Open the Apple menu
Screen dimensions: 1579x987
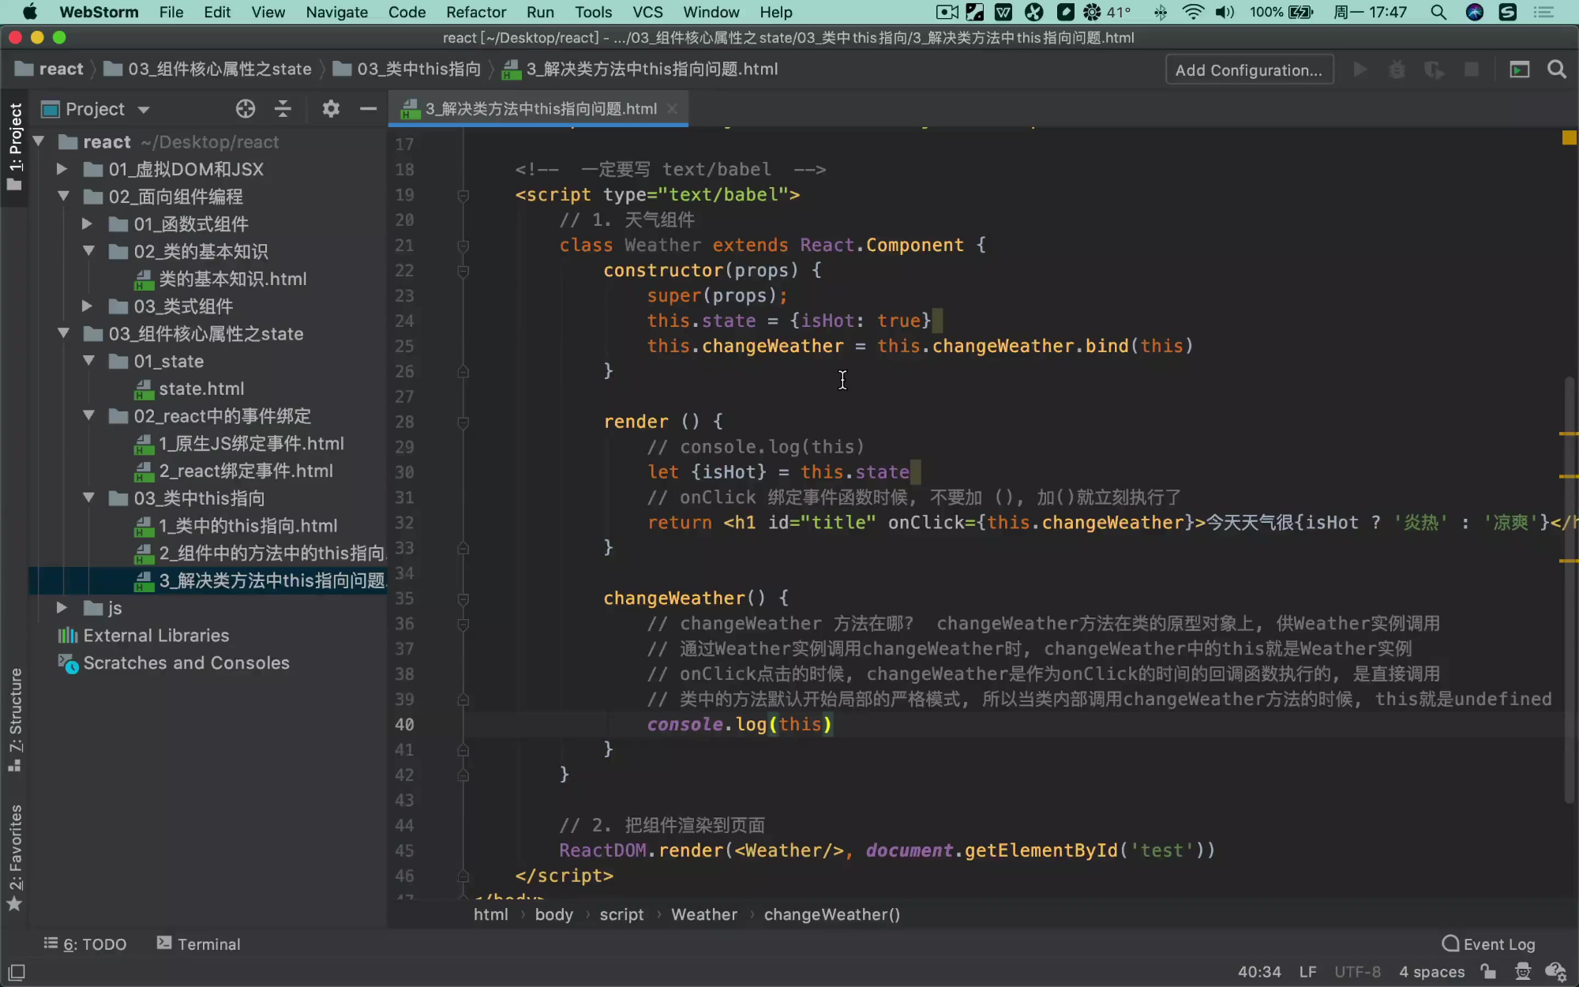point(30,12)
